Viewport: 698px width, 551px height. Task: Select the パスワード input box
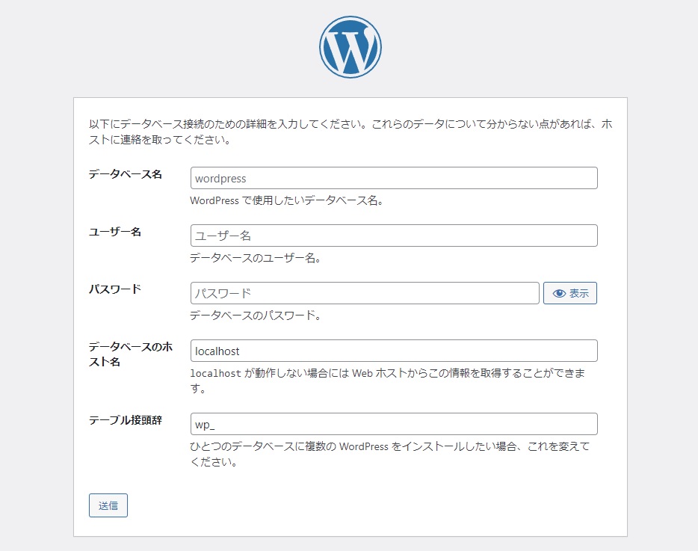pos(365,293)
